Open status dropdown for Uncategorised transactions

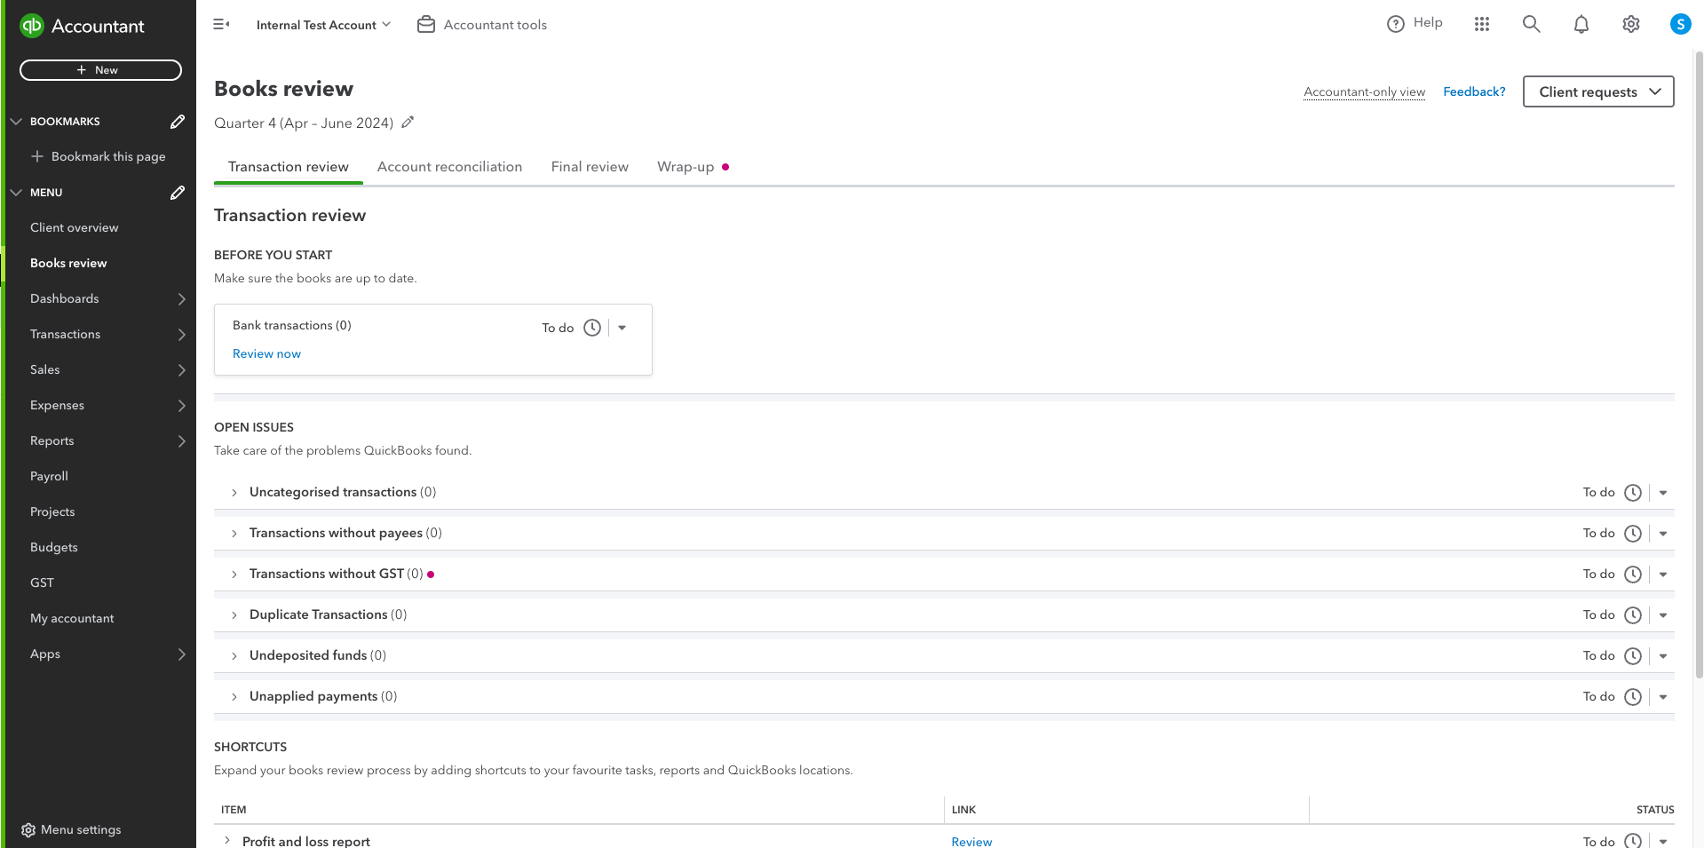click(x=1663, y=493)
